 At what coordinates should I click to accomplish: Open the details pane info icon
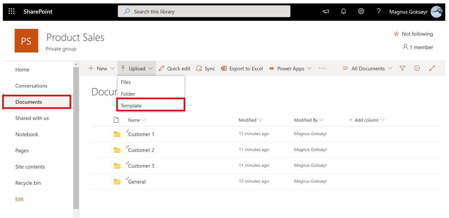click(x=417, y=68)
